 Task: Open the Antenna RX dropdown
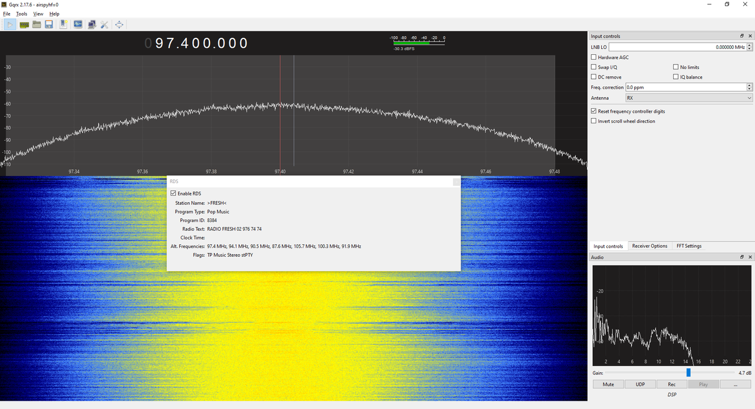point(689,98)
